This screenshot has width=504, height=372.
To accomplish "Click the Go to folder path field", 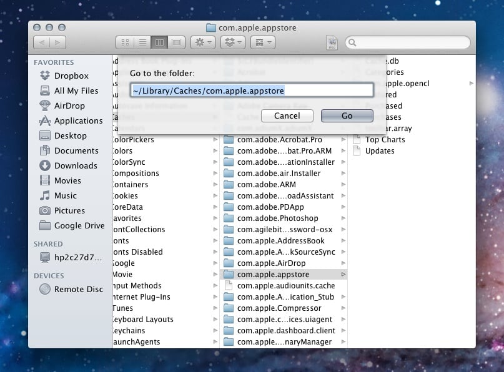I will [252, 91].
